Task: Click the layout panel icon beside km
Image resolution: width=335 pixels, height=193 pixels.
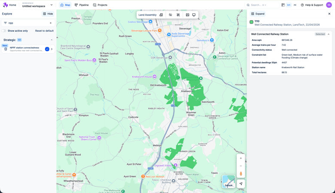Action: (x=283, y=5)
